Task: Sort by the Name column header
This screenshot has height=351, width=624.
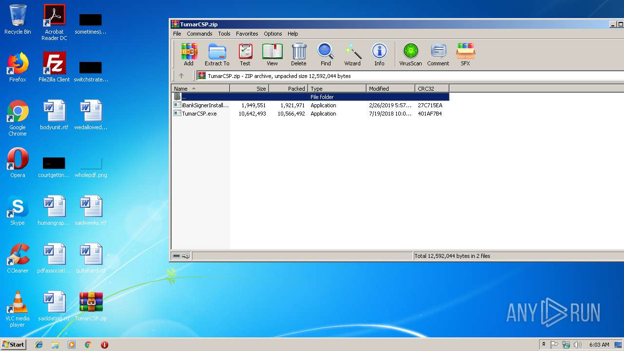Action: click(x=201, y=89)
